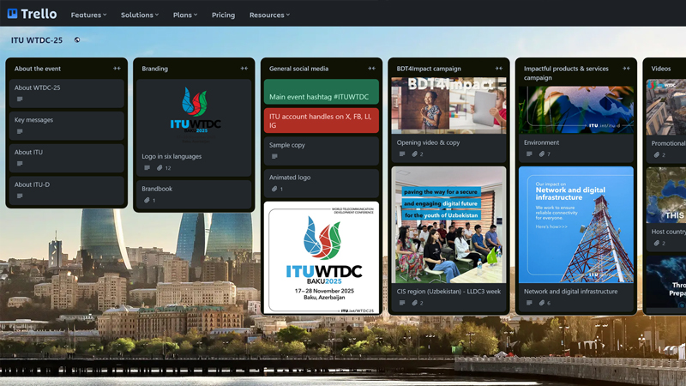Viewport: 686px width, 386px height.
Task: Open the About ITU card
Action: tap(67, 158)
